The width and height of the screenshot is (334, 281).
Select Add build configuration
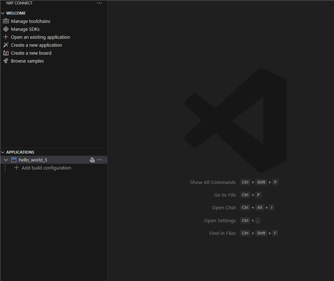pyautogui.click(x=46, y=168)
